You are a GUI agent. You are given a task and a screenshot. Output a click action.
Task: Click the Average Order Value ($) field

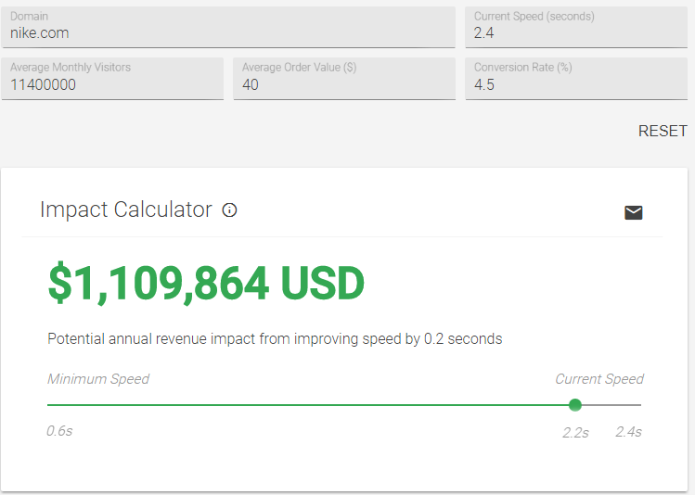tap(344, 79)
